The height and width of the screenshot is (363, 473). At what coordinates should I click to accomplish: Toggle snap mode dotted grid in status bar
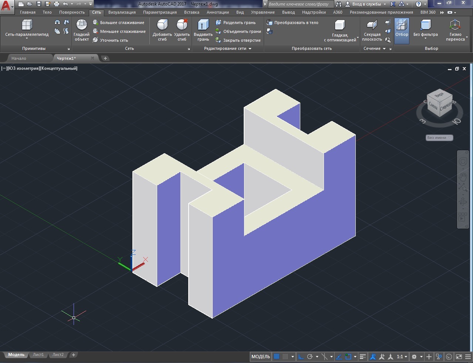285,357
